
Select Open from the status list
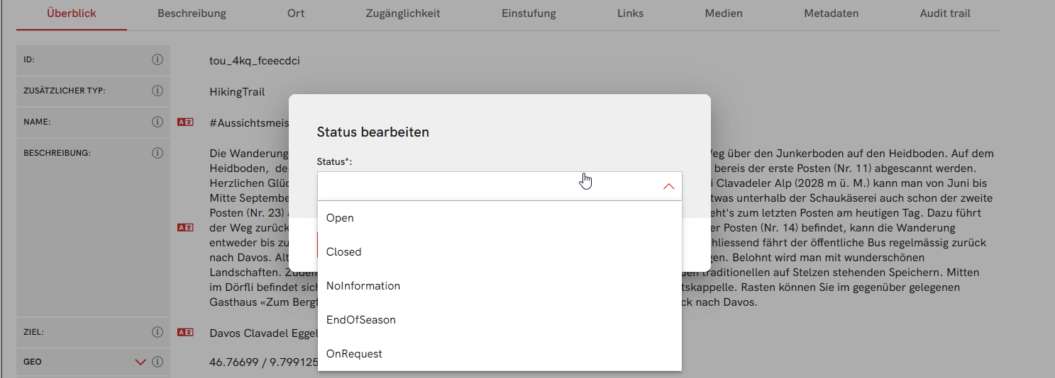point(340,218)
